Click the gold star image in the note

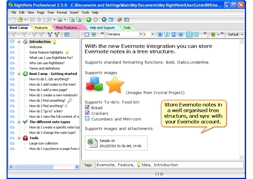point(115,84)
